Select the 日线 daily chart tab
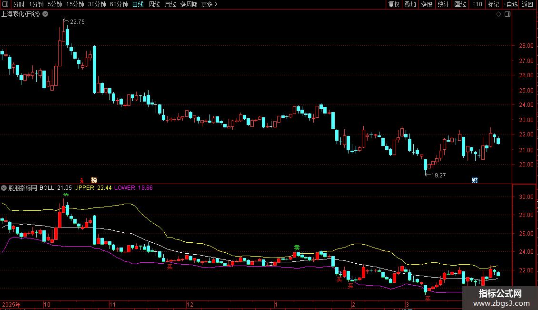 [x=138, y=4]
